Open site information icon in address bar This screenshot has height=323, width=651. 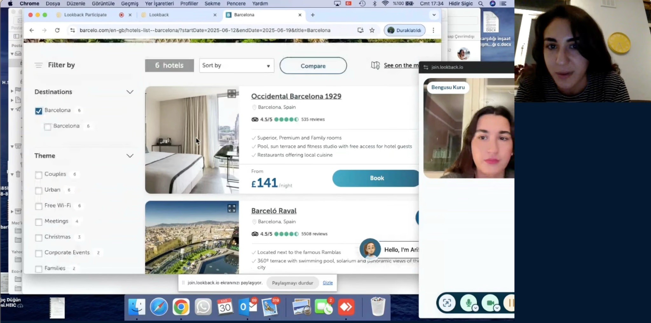(x=72, y=30)
